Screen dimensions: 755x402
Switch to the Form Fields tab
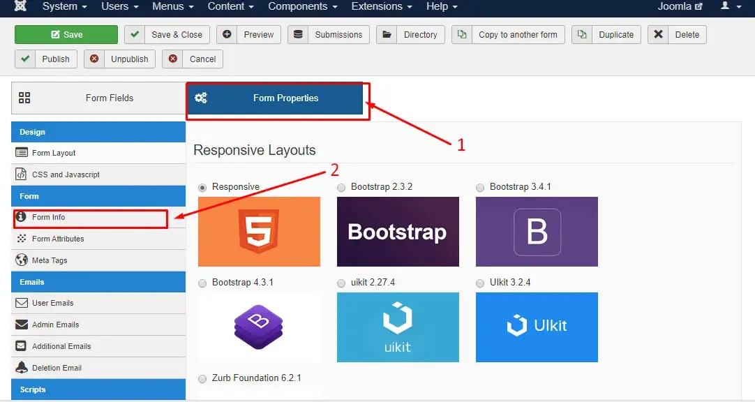tap(98, 98)
